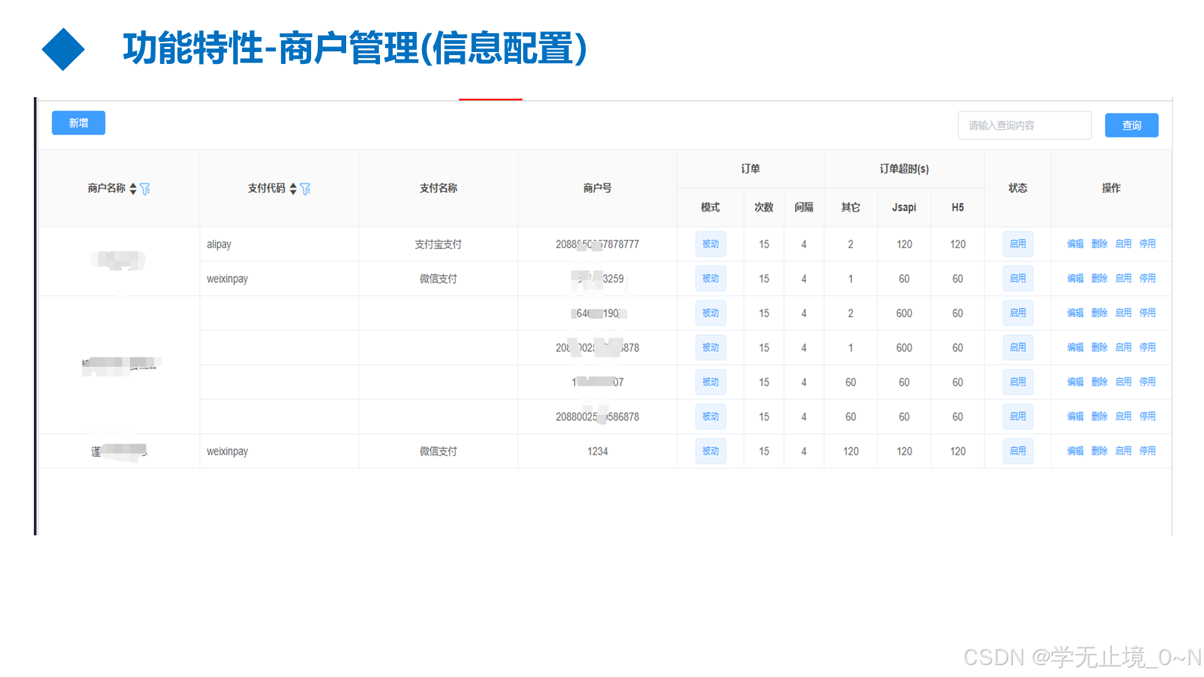Viewport: 1204px width, 677px height.
Task: Disable the weixinpay row via 停用 link
Action: [x=1148, y=278]
